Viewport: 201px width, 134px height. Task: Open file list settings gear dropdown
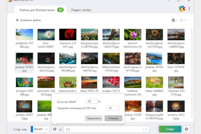click(174, 20)
